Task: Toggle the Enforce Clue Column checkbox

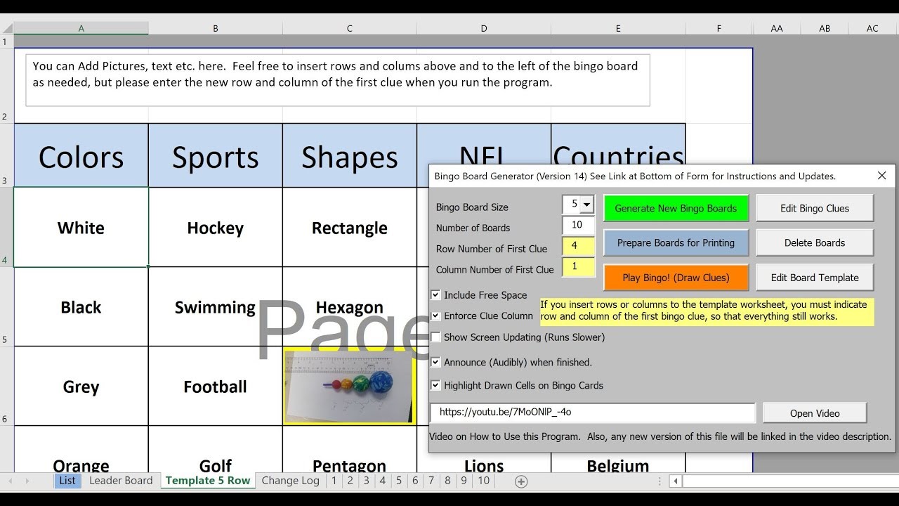Action: click(x=436, y=316)
